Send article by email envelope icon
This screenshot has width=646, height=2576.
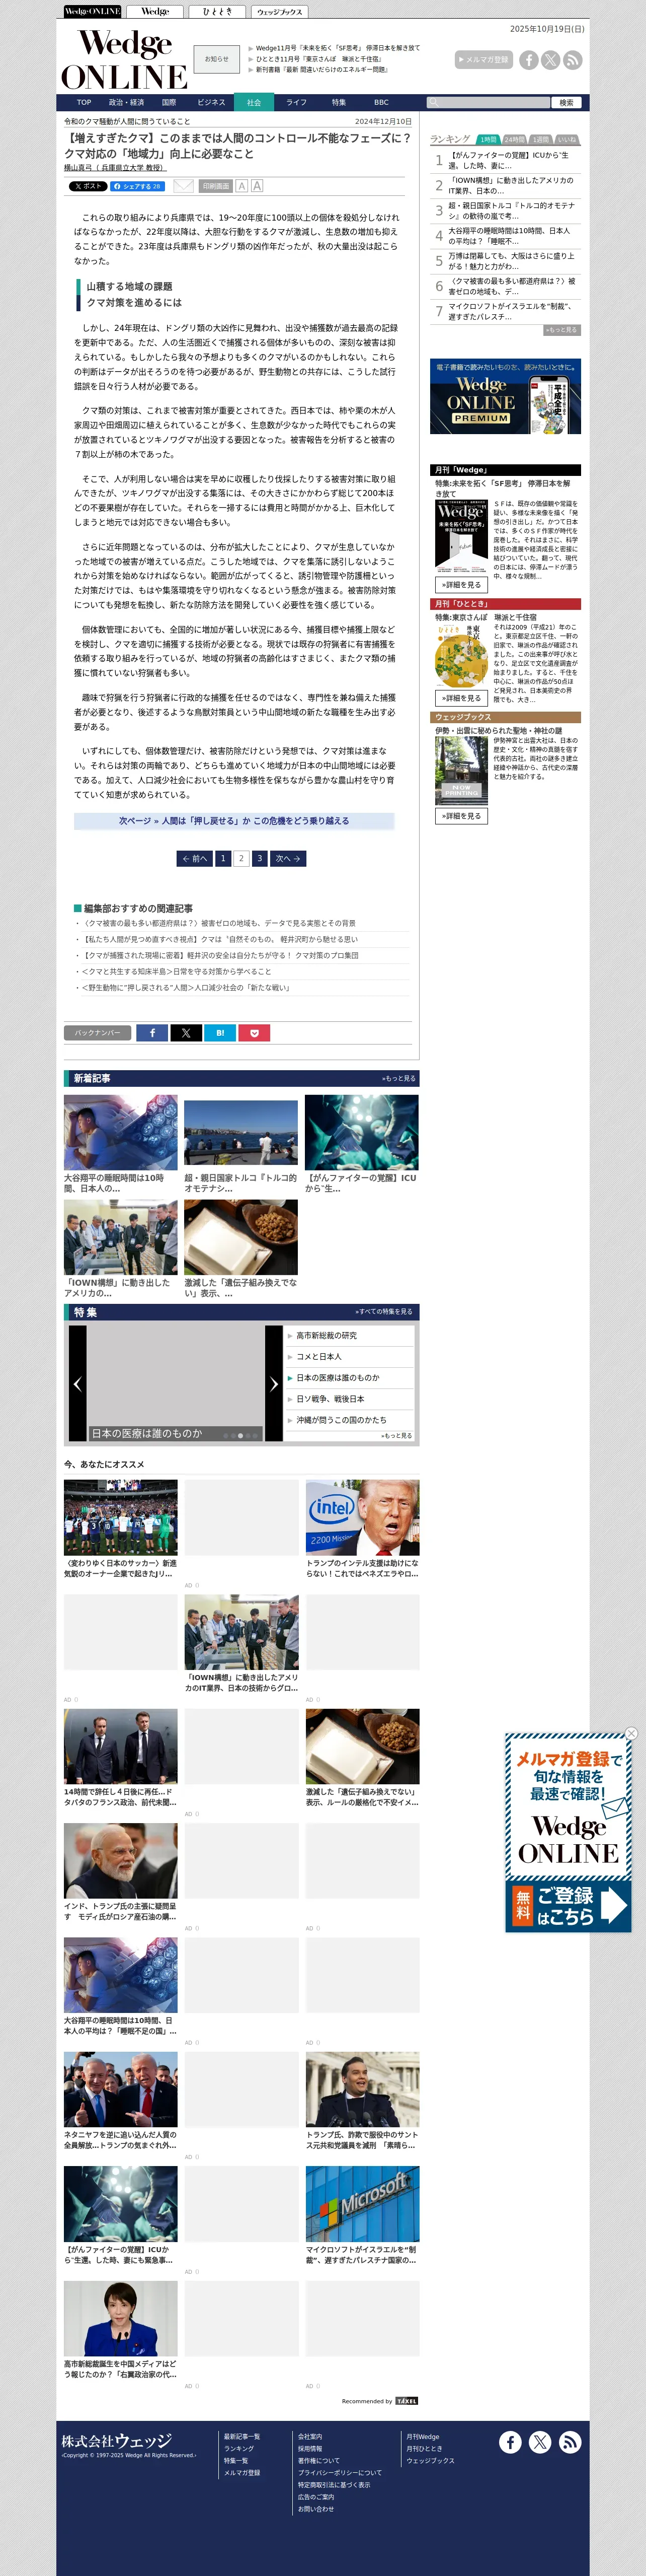click(184, 186)
